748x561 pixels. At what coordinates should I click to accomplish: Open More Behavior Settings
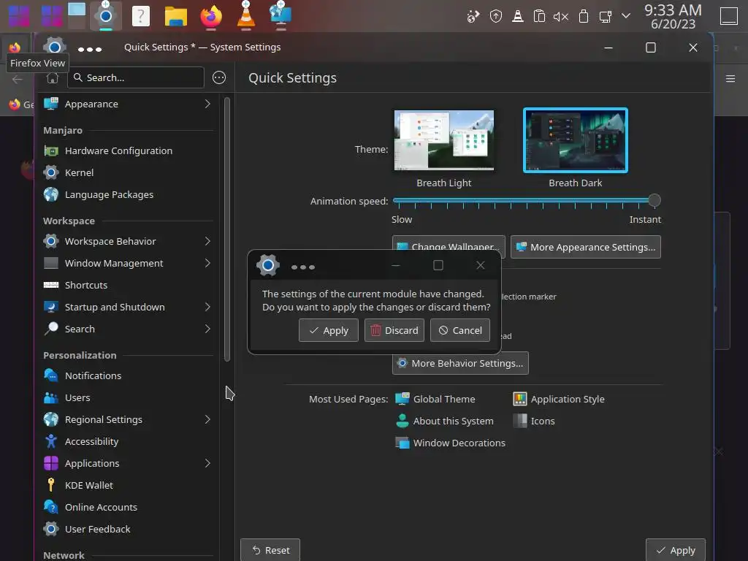click(460, 363)
